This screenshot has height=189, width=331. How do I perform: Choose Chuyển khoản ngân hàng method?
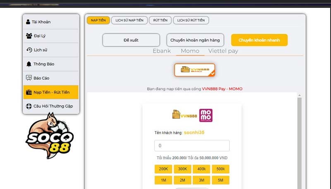click(195, 40)
